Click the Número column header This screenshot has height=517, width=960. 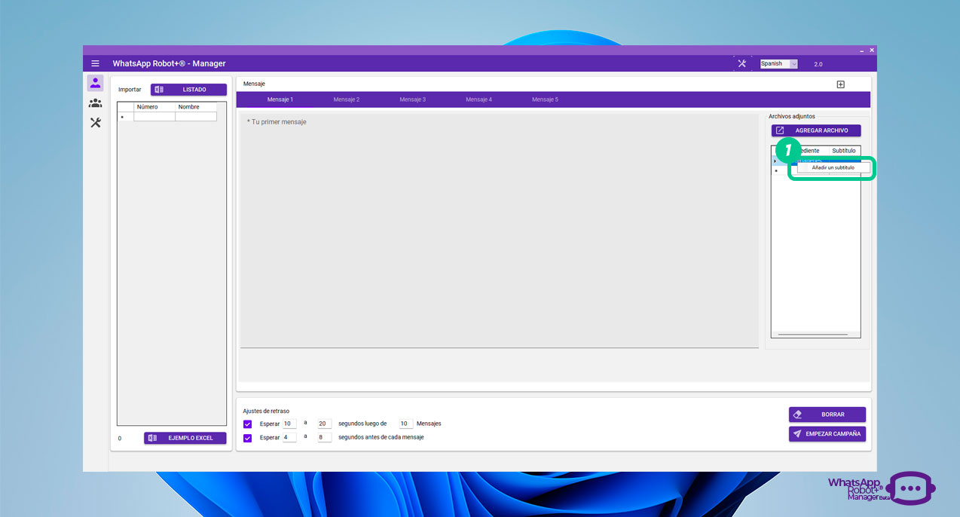pos(154,107)
